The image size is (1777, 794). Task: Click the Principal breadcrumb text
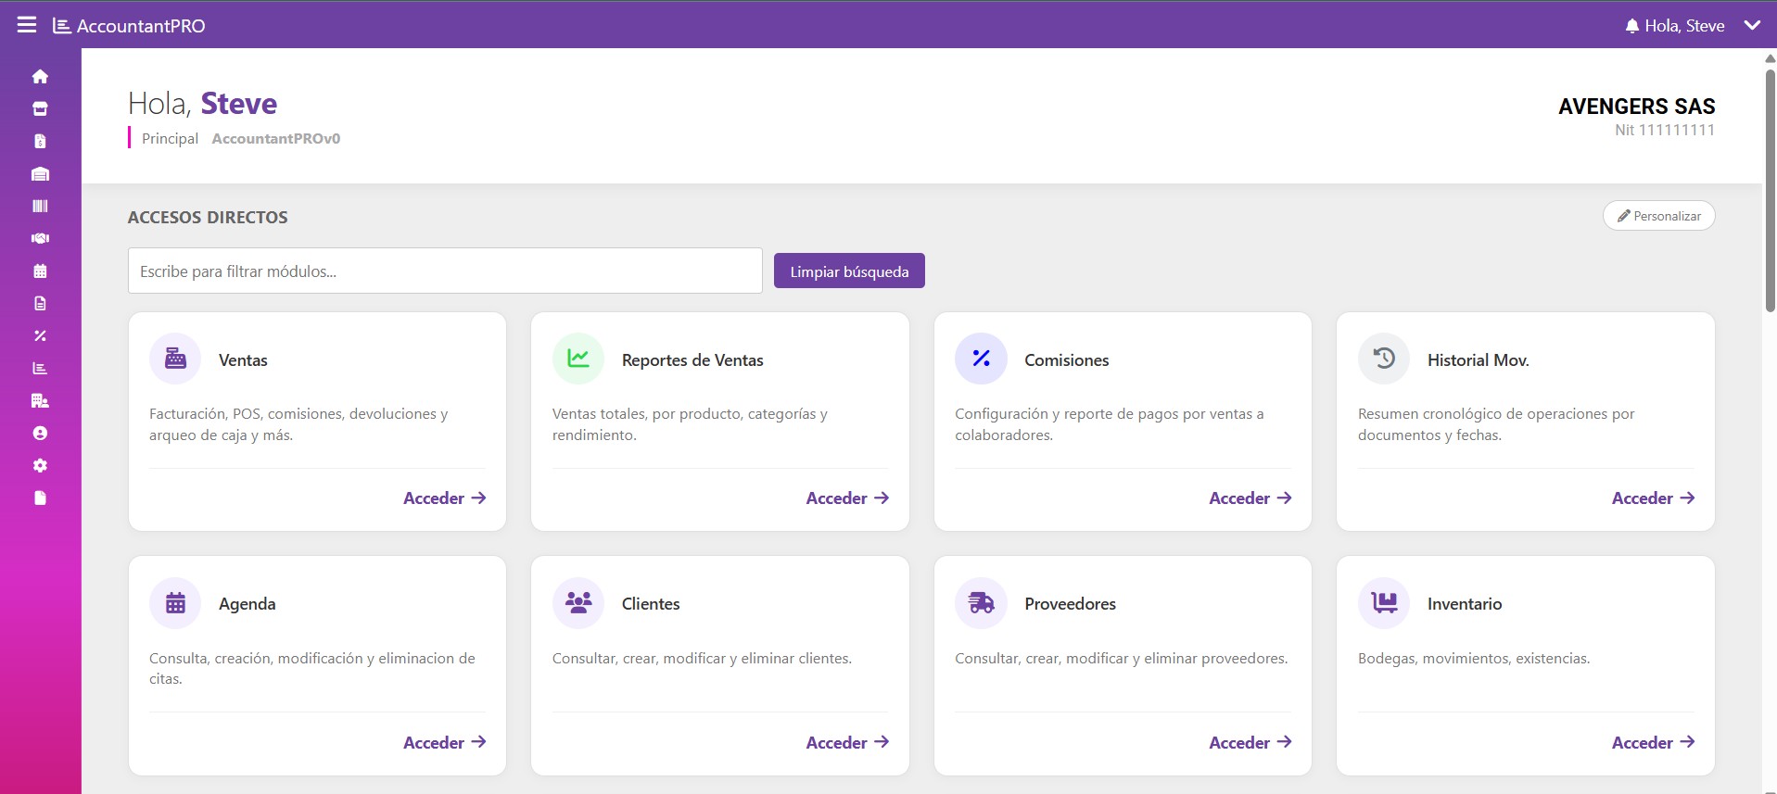(170, 138)
